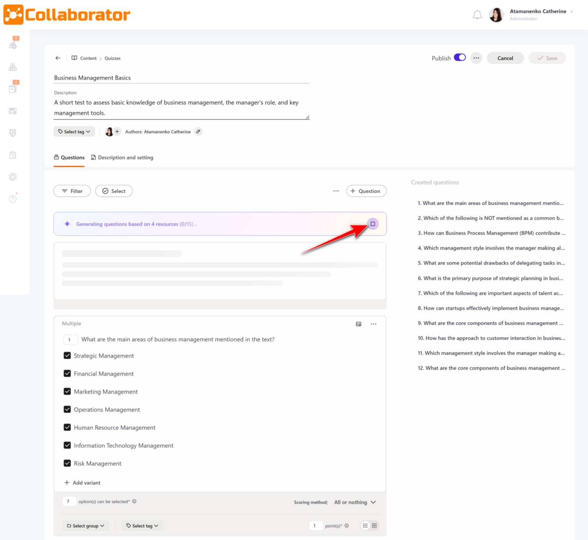This screenshot has width=588, height=540.
Task: Jump to created question 12 in list
Action: 492,368
